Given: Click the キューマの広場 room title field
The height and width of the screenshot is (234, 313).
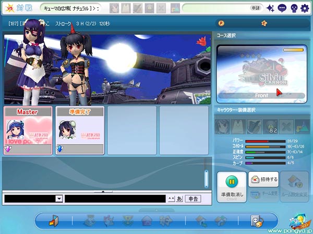Looking at the screenshot, I should 71,8.
